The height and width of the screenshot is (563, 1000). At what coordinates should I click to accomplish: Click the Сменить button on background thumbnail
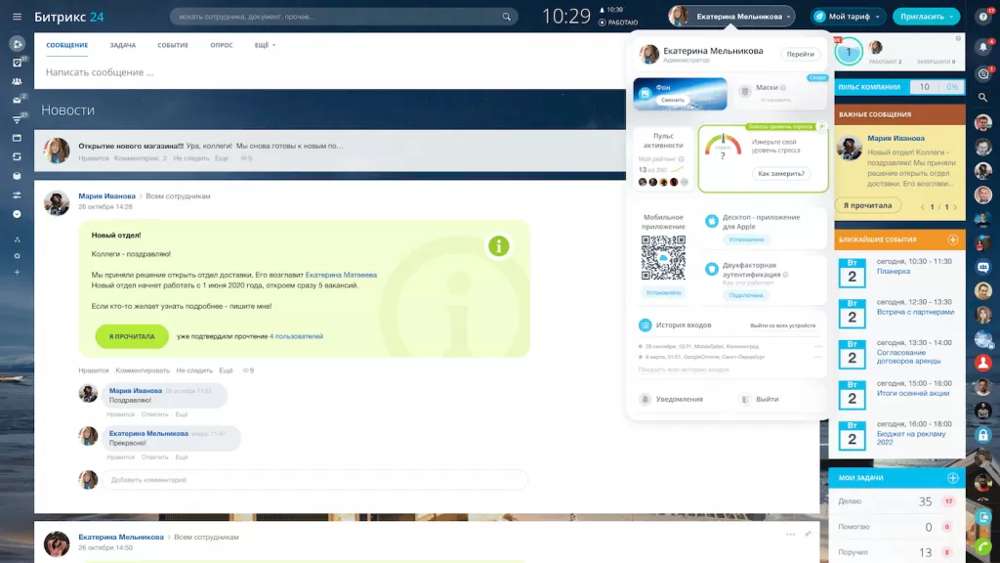[673, 100]
